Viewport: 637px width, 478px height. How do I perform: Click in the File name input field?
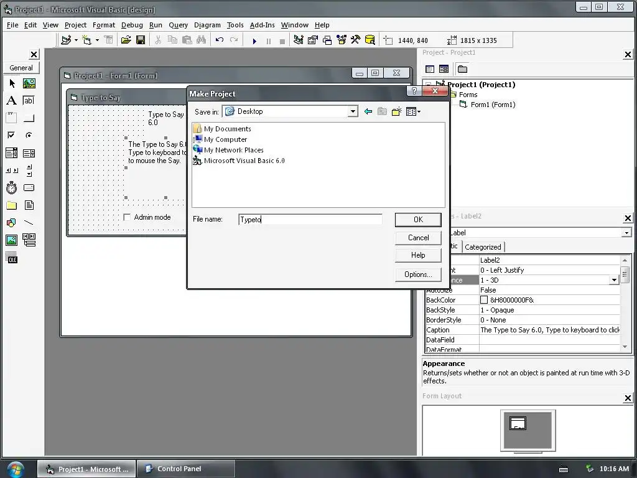[310, 220]
